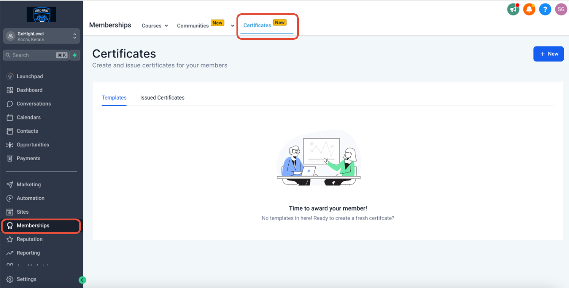The height and width of the screenshot is (288, 569).
Task: Go to Memberships in the sidebar
Action: pos(33,226)
